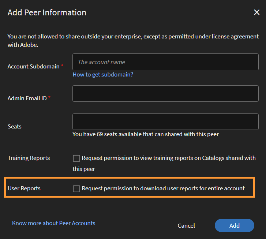Click the blue Add button
The width and height of the screenshot is (266, 239).
click(234, 225)
